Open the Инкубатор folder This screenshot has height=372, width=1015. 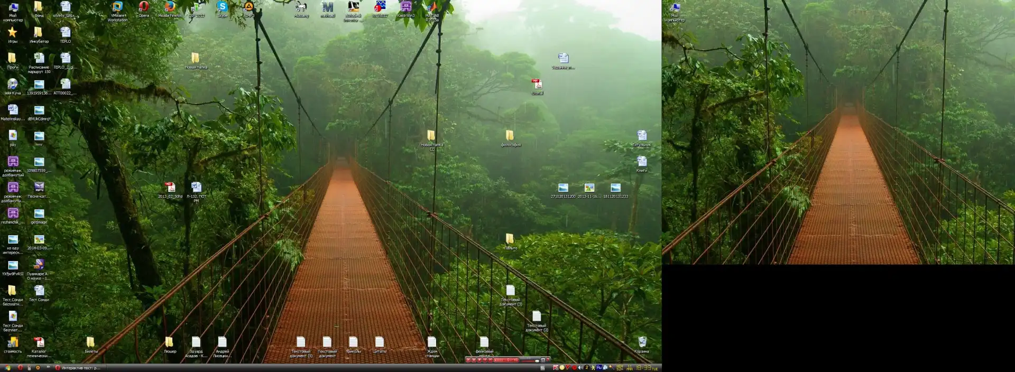pos(39,35)
